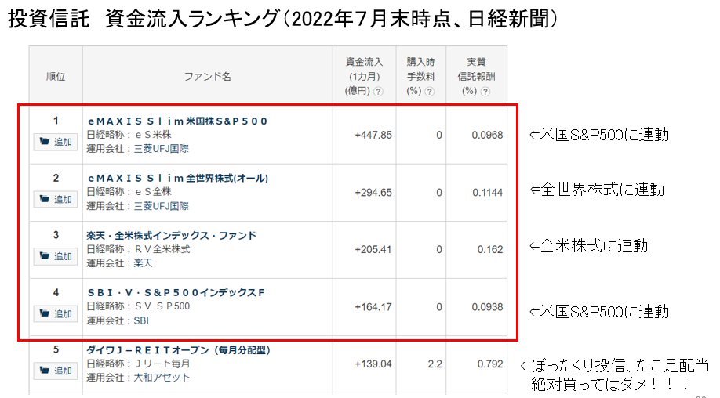Viewport: 720px width, 398px height.
Task: Add the eMAXIS Slim 米国株S&P500 fund via 追加
Action: tap(56, 142)
